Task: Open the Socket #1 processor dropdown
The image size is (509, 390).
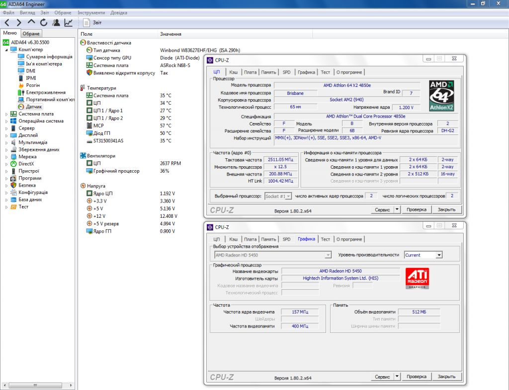Action: tap(288, 196)
